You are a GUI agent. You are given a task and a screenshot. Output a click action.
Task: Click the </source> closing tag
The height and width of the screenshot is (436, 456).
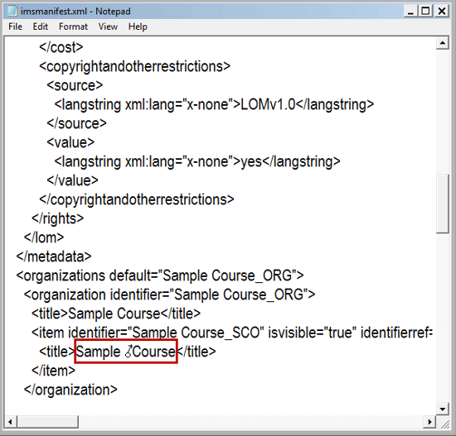click(x=77, y=123)
